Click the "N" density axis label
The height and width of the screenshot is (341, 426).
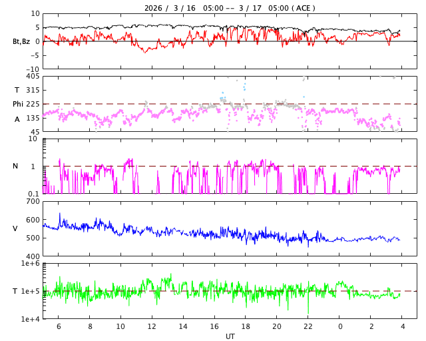(x=15, y=167)
